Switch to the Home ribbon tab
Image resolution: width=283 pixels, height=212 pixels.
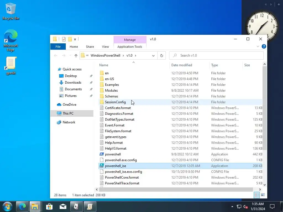[74, 47]
